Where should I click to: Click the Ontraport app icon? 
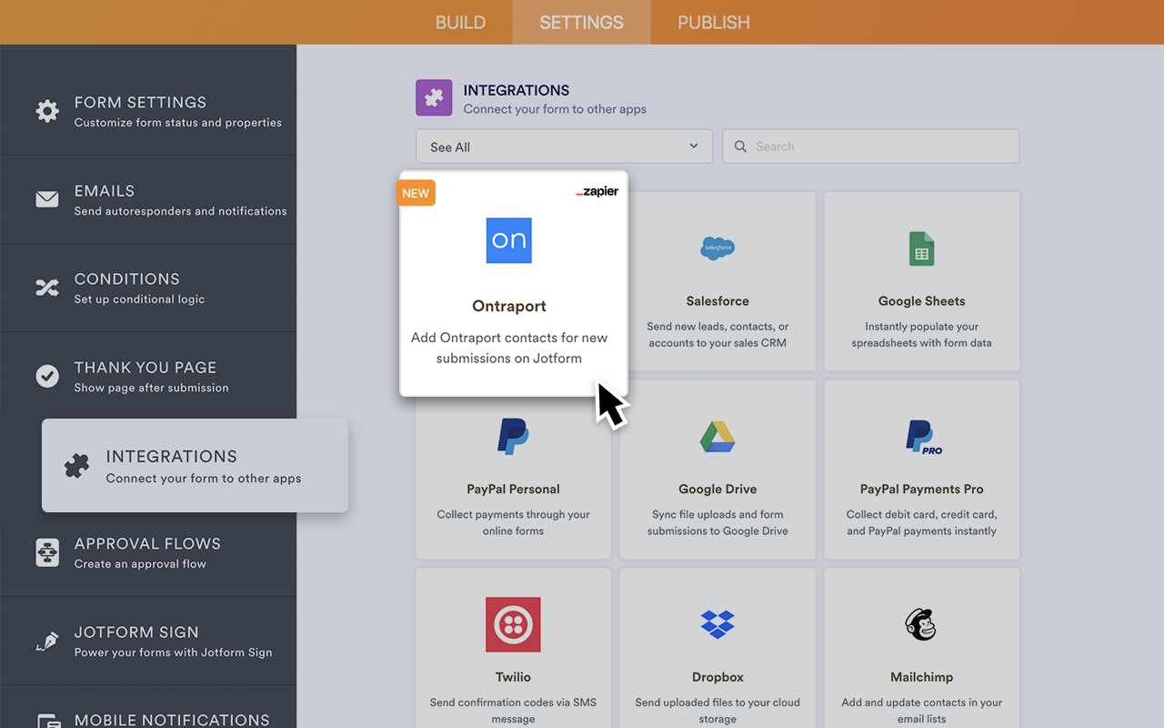coord(508,240)
